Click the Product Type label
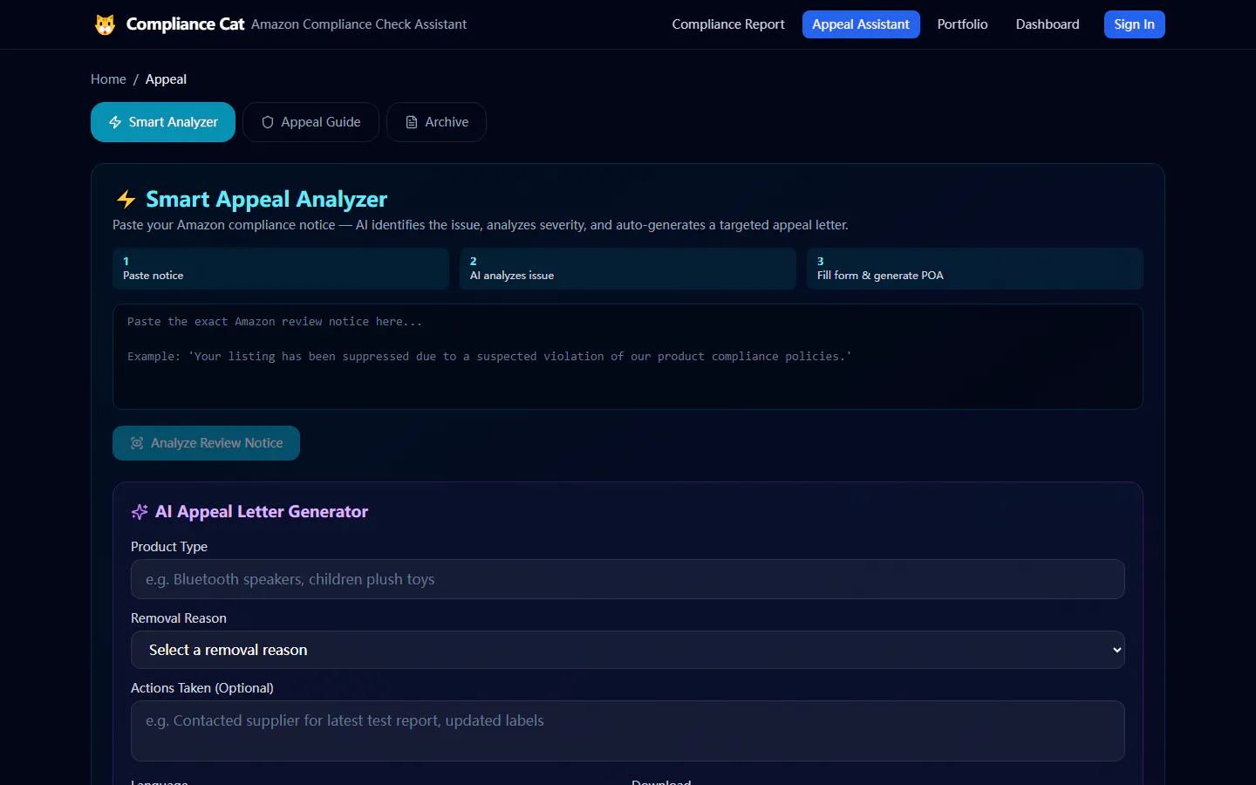Image resolution: width=1256 pixels, height=785 pixels. point(169,547)
